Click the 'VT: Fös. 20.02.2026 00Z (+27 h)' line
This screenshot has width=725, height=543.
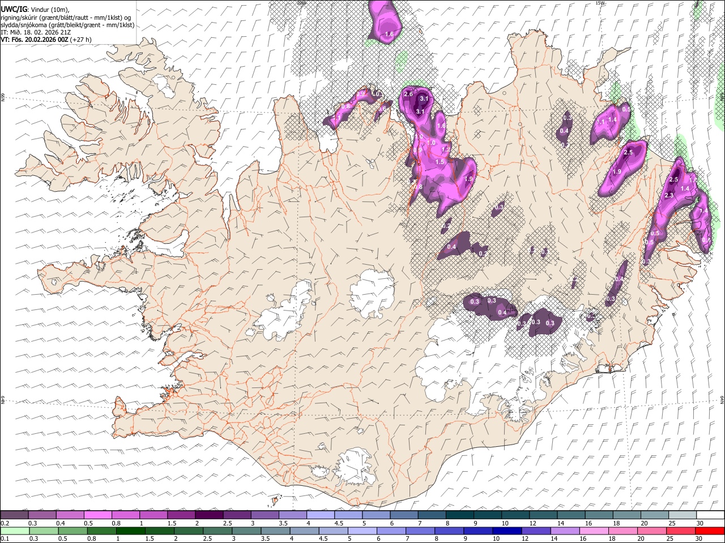pyautogui.click(x=46, y=40)
